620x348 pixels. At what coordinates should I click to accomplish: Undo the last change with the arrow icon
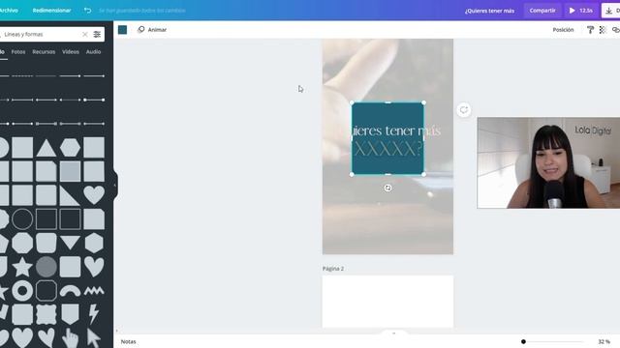tap(88, 11)
